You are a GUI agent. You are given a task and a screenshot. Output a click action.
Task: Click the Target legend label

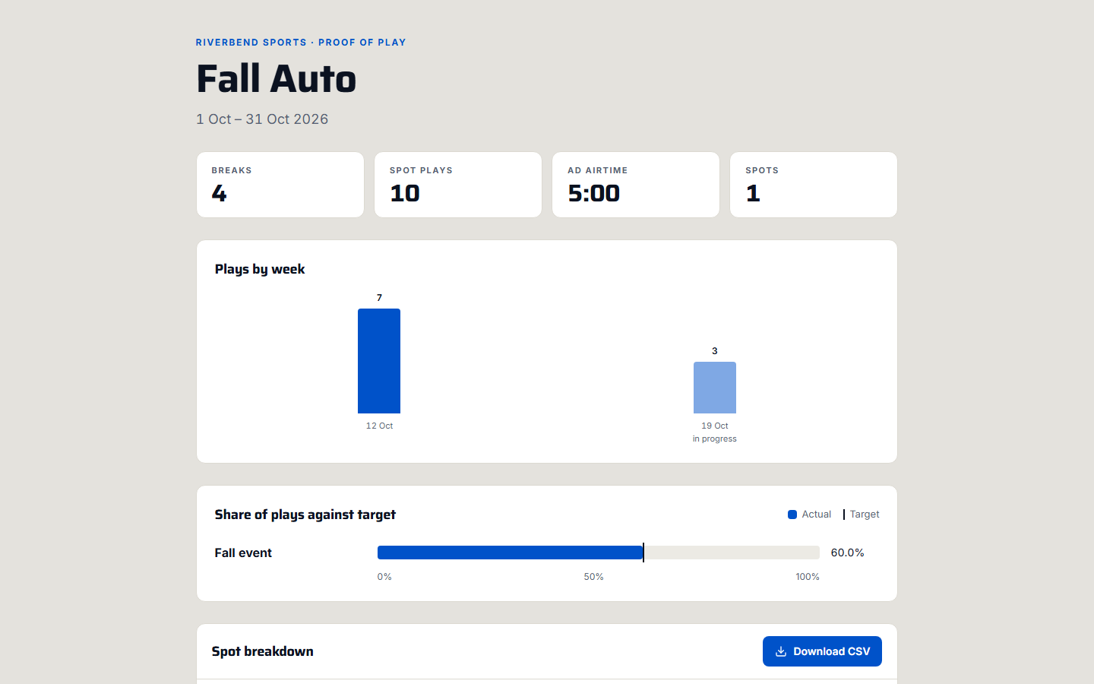865,515
